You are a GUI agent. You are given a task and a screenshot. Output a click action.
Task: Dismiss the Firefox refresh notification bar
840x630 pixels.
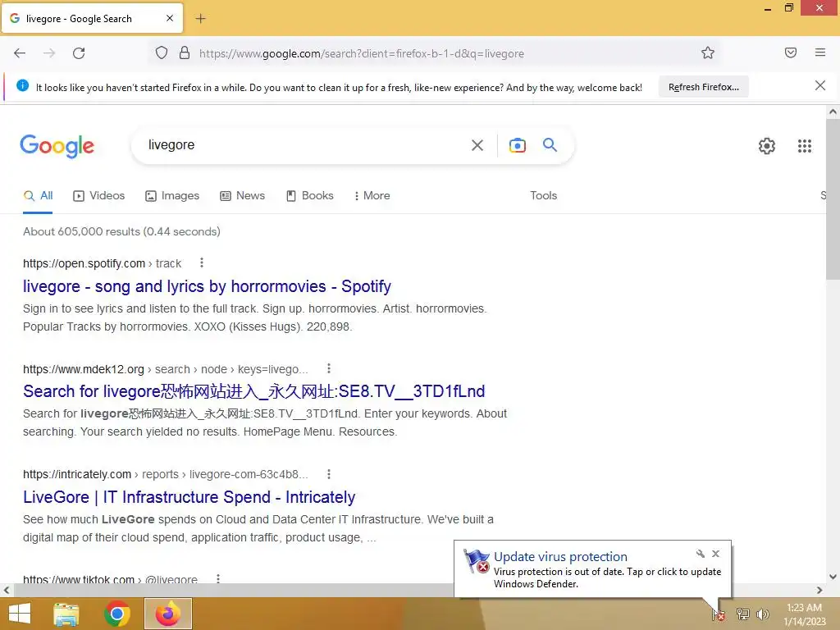(x=819, y=85)
